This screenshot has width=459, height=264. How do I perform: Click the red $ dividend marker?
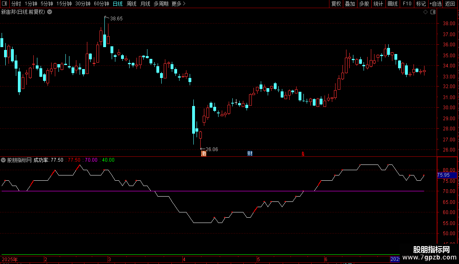(303, 154)
